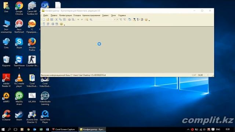Open the Файл menu
The height and width of the screenshot is (132, 235).
point(46,15)
